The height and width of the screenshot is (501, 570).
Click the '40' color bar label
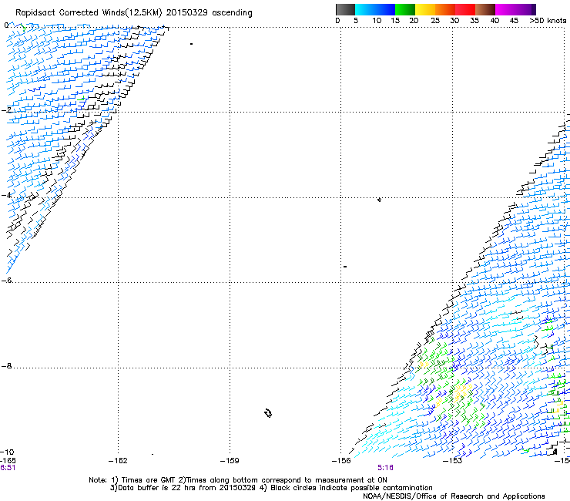[495, 21]
